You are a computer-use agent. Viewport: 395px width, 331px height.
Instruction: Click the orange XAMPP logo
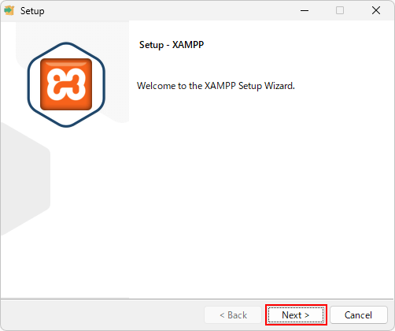point(66,84)
